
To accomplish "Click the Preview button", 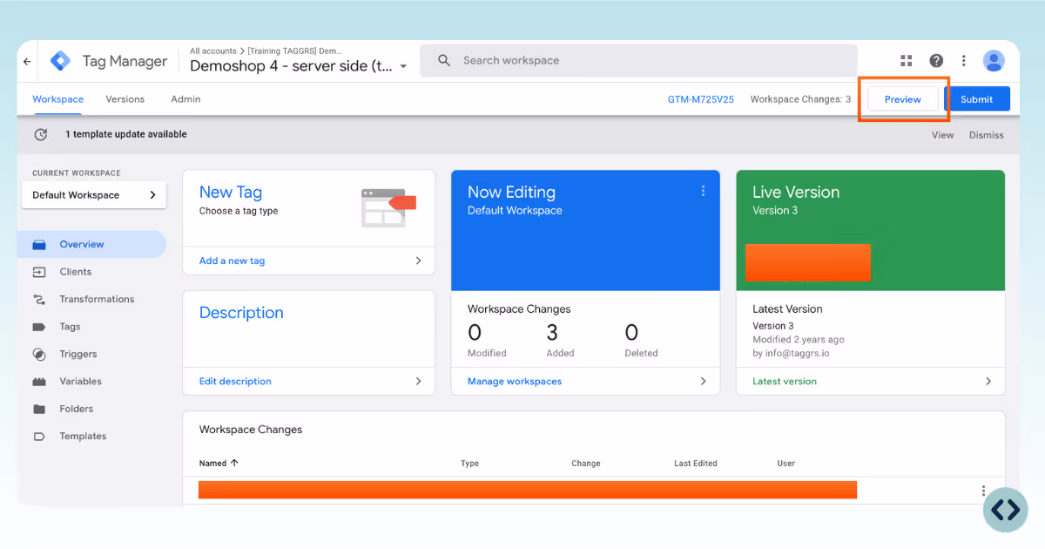I will (903, 99).
